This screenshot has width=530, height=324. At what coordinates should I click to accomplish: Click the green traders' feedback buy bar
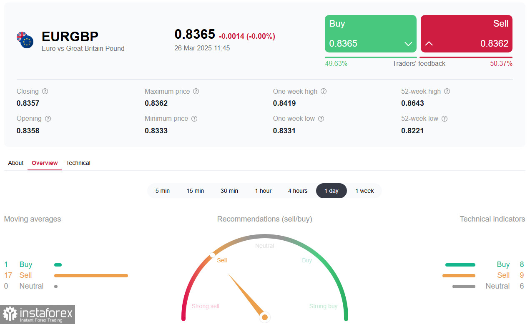pyautogui.click(x=371, y=57)
